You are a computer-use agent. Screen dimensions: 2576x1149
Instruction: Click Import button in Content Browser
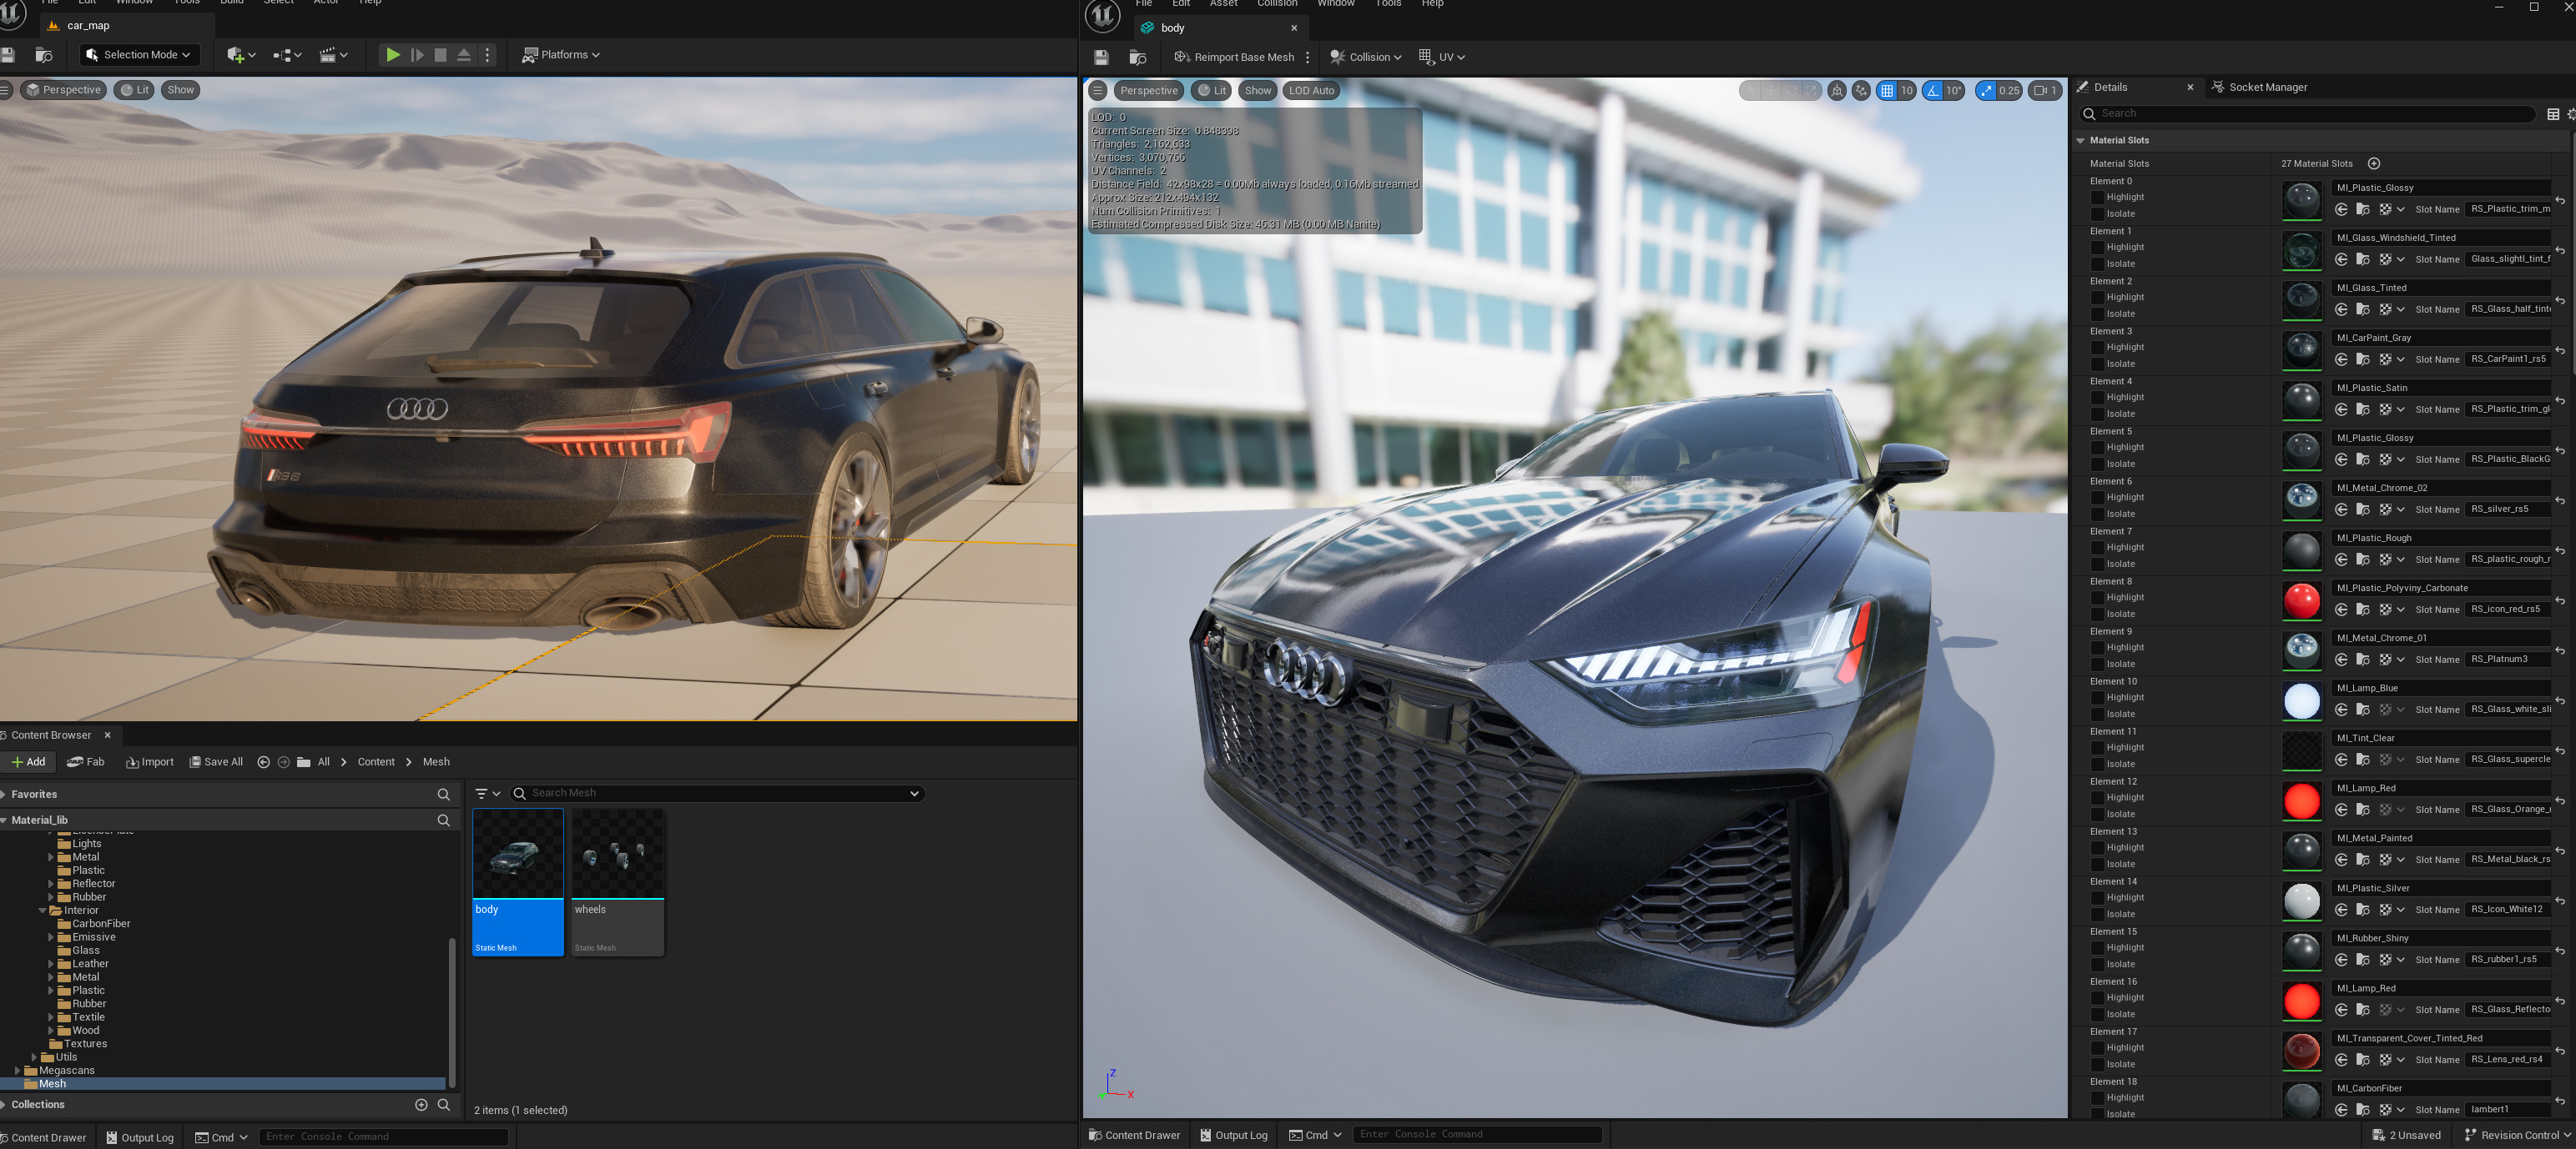[x=150, y=762]
